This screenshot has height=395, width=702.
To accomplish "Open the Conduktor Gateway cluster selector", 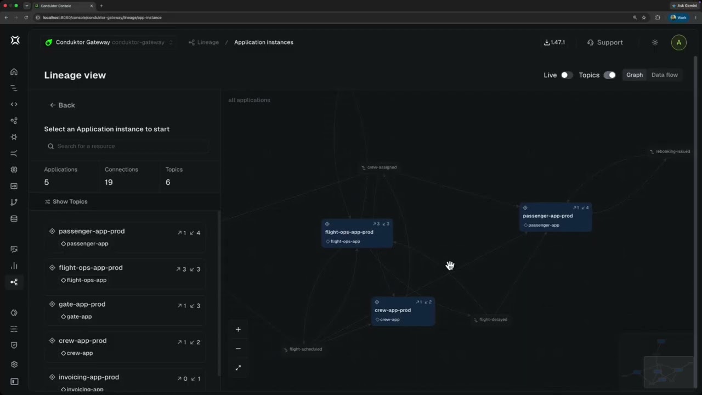I will pos(110,42).
